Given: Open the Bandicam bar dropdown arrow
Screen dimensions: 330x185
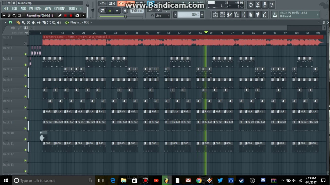Looking at the screenshot, I should tap(4, 16).
